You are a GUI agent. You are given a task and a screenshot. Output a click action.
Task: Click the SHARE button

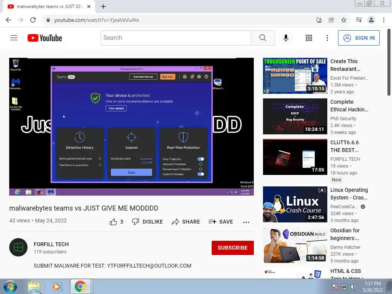click(186, 222)
